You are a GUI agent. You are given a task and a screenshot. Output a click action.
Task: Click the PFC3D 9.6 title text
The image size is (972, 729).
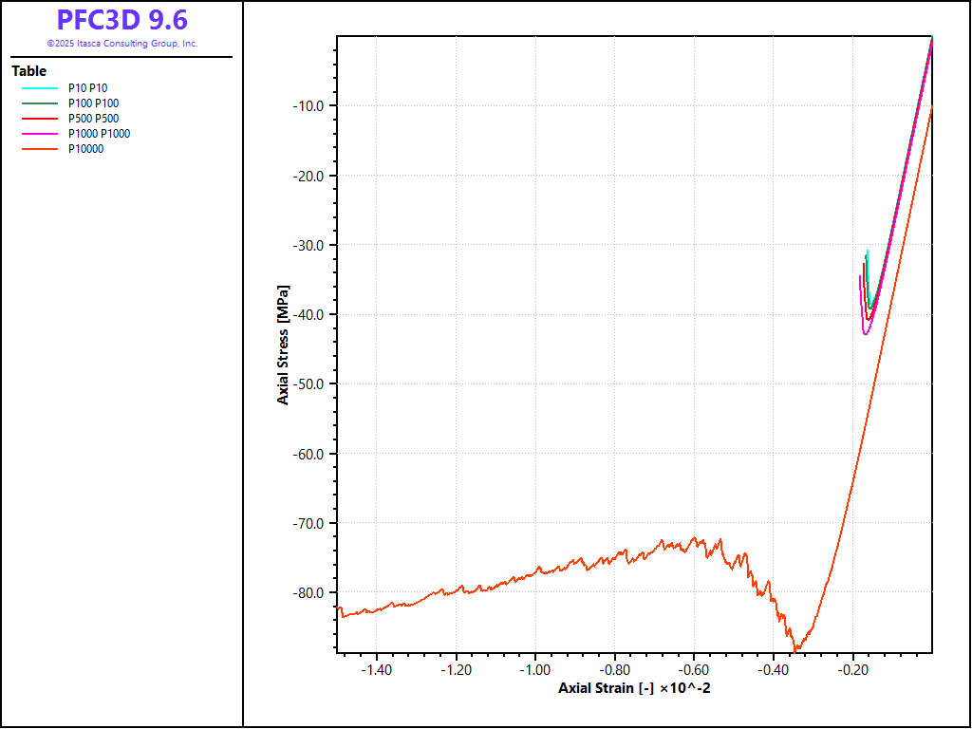click(121, 21)
